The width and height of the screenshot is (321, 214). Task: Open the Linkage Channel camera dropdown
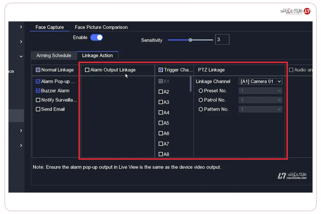click(260, 81)
